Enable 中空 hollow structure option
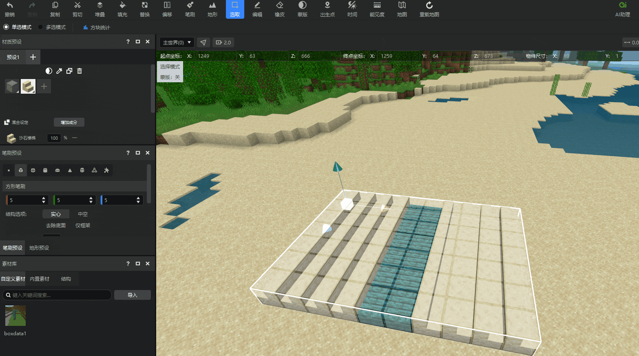The width and height of the screenshot is (639, 356). [83, 214]
